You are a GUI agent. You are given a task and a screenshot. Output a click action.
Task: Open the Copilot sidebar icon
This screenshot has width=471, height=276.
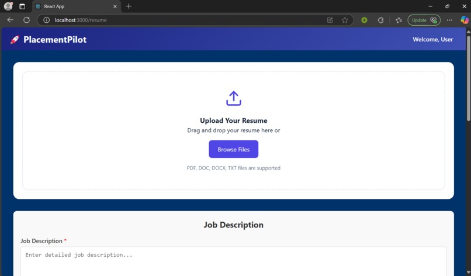(465, 20)
